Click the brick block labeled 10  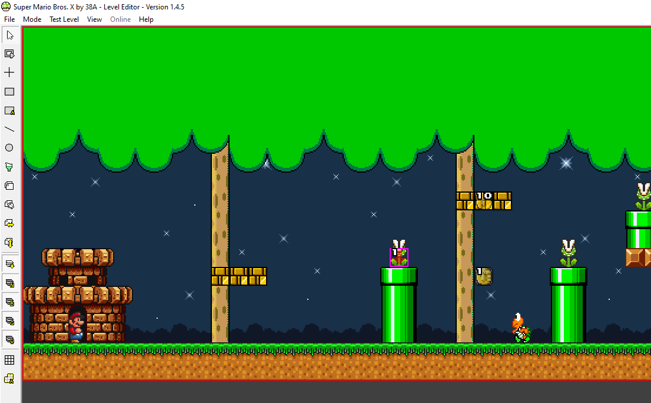point(484,201)
